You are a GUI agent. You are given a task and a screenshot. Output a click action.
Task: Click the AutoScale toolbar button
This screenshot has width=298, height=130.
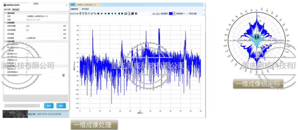click(75, 13)
